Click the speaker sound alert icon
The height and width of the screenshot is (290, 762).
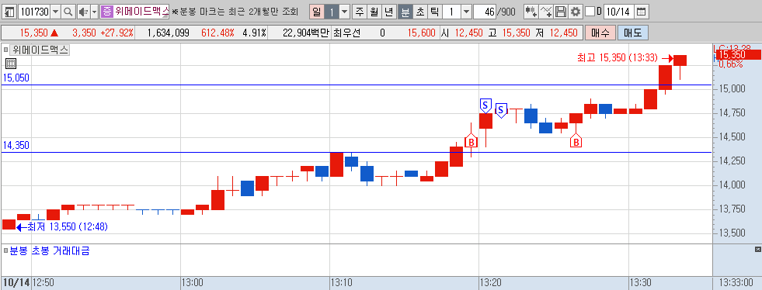point(83,12)
